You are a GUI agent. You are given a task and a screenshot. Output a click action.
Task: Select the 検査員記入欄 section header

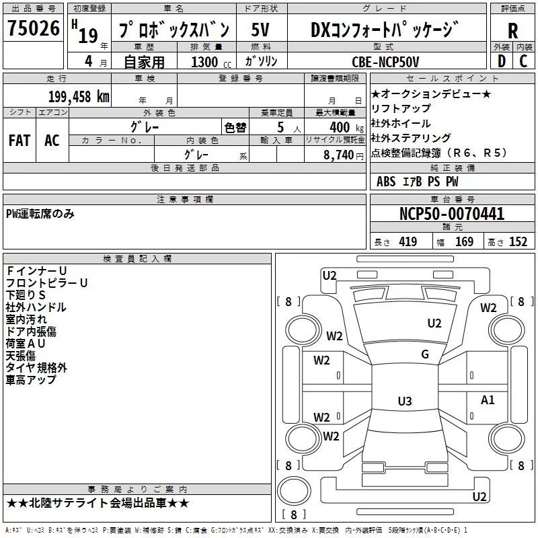point(137,259)
